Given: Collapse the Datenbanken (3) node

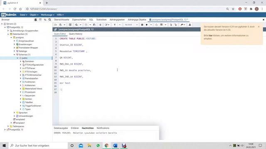Looking at the screenshot, I should pyautogui.click(x=8, y=34).
